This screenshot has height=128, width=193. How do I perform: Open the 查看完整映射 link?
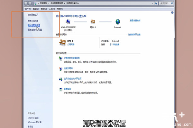(135, 20)
